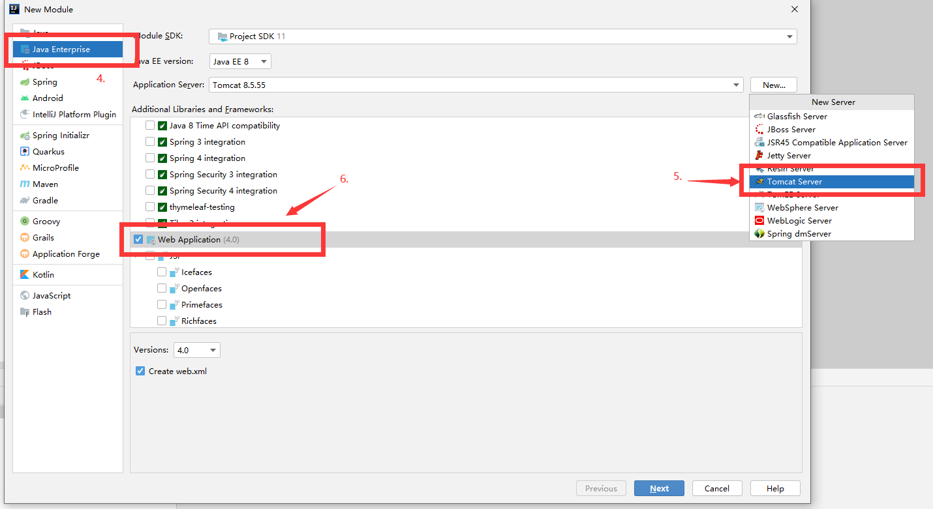Add a WebLogic Server
Image resolution: width=933 pixels, height=509 pixels.
click(832, 220)
